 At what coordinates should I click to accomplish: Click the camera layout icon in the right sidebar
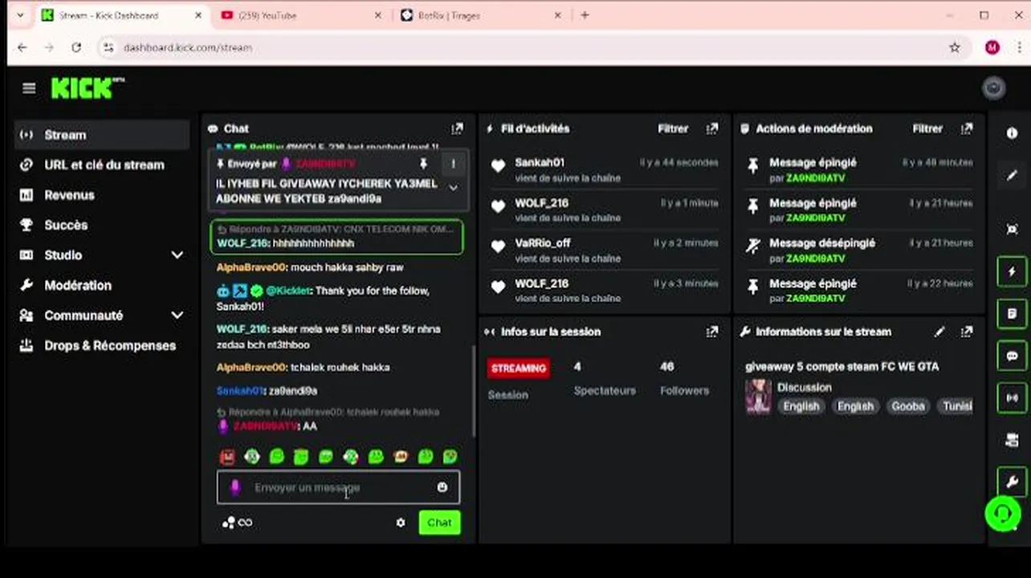[x=1012, y=440]
